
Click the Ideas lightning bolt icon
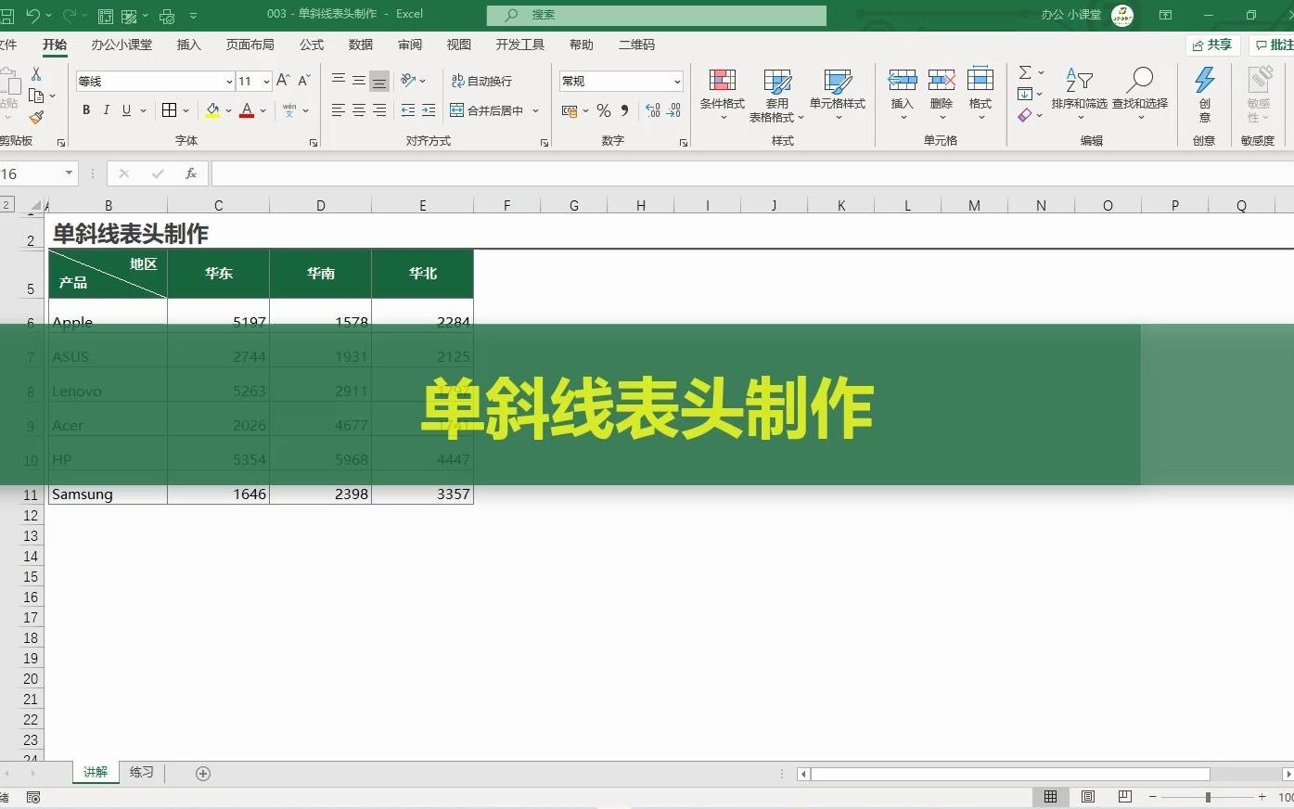pos(1204,81)
